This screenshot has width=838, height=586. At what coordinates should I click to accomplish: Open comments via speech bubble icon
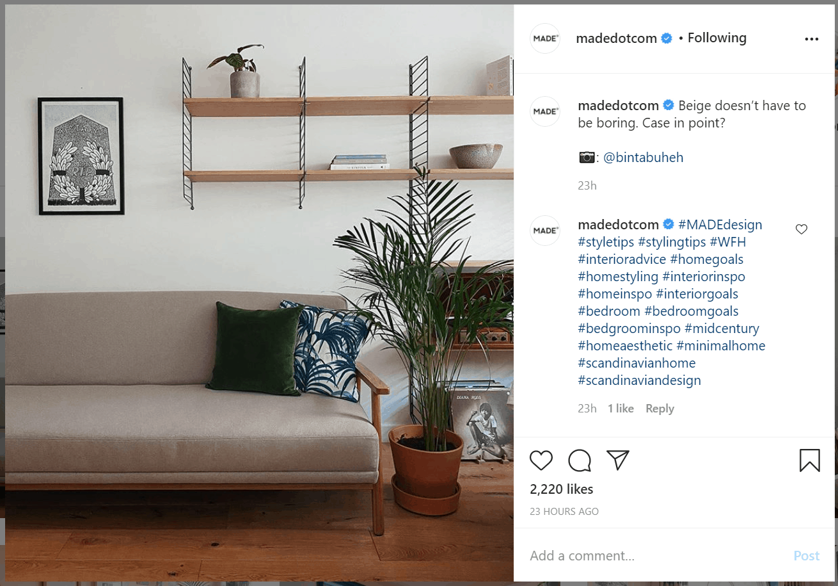[x=580, y=460]
